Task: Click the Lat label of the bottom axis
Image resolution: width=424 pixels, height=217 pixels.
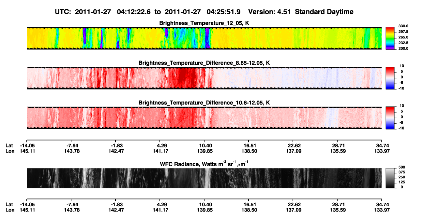Action: click(9, 204)
